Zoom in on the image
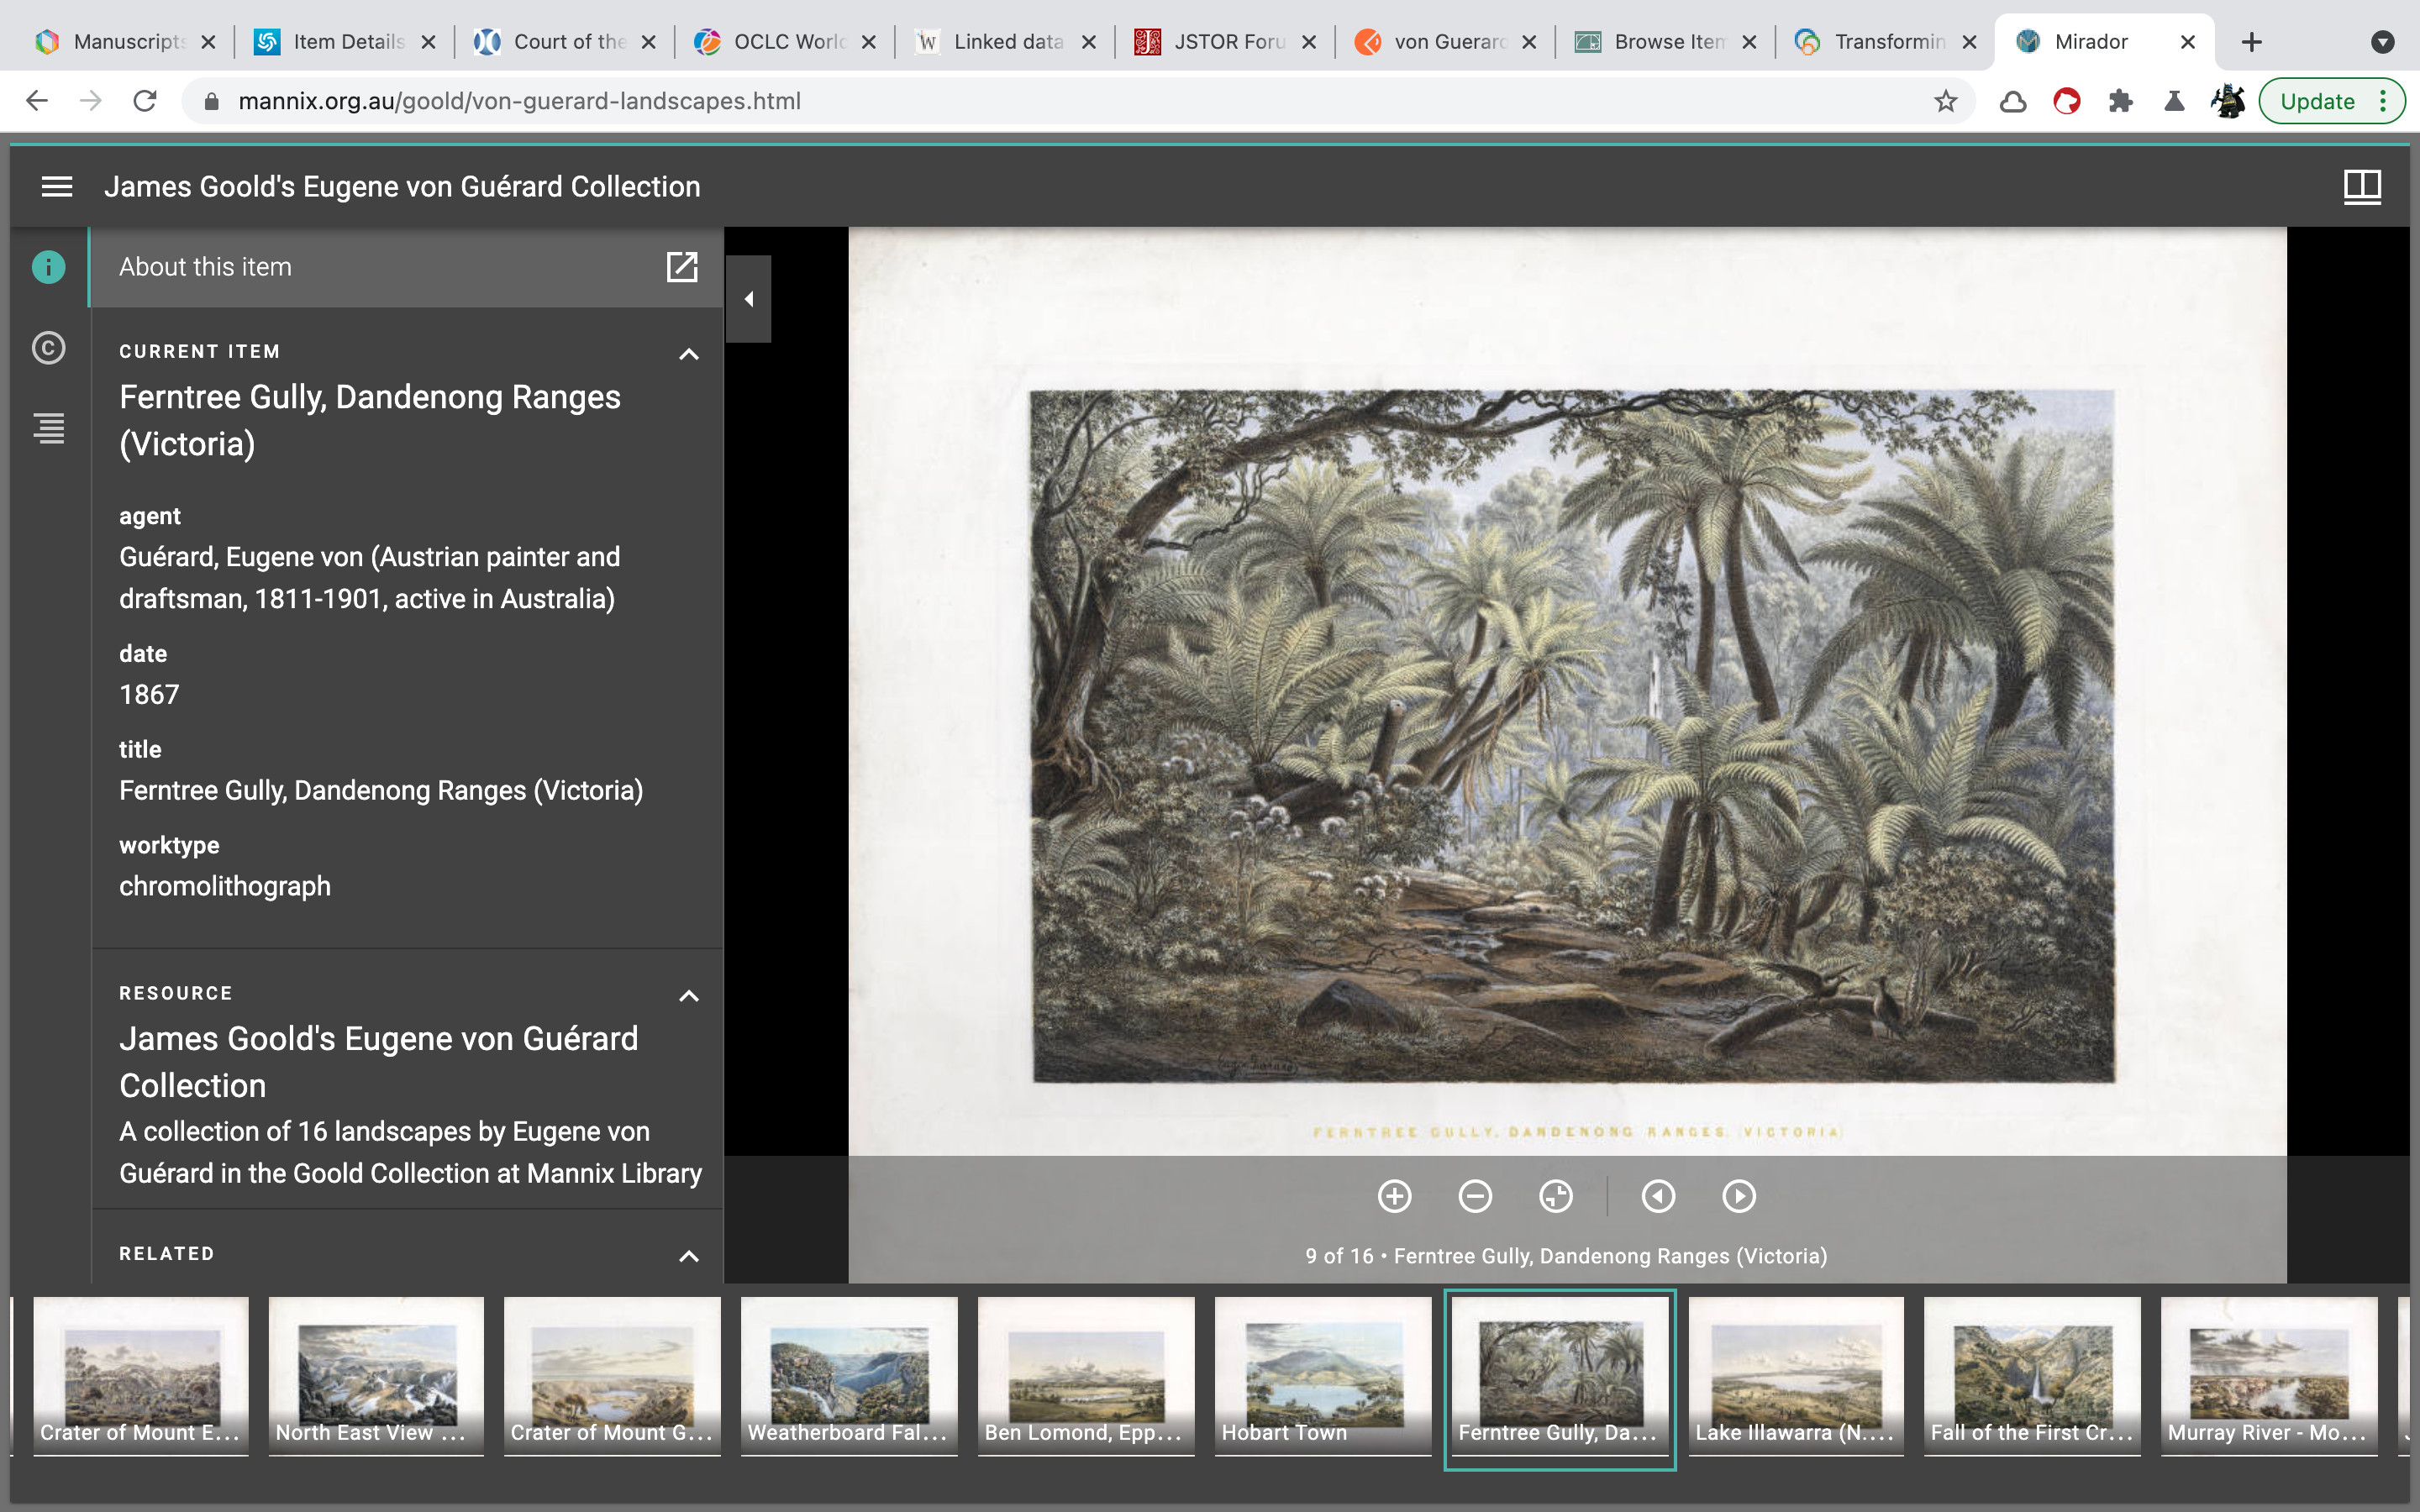Image resolution: width=2420 pixels, height=1512 pixels. [x=1394, y=1196]
